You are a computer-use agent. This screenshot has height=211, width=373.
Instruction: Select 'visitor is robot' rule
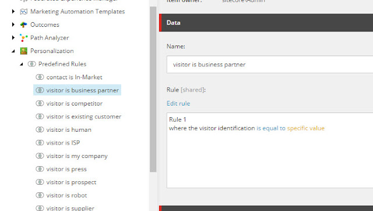click(66, 195)
